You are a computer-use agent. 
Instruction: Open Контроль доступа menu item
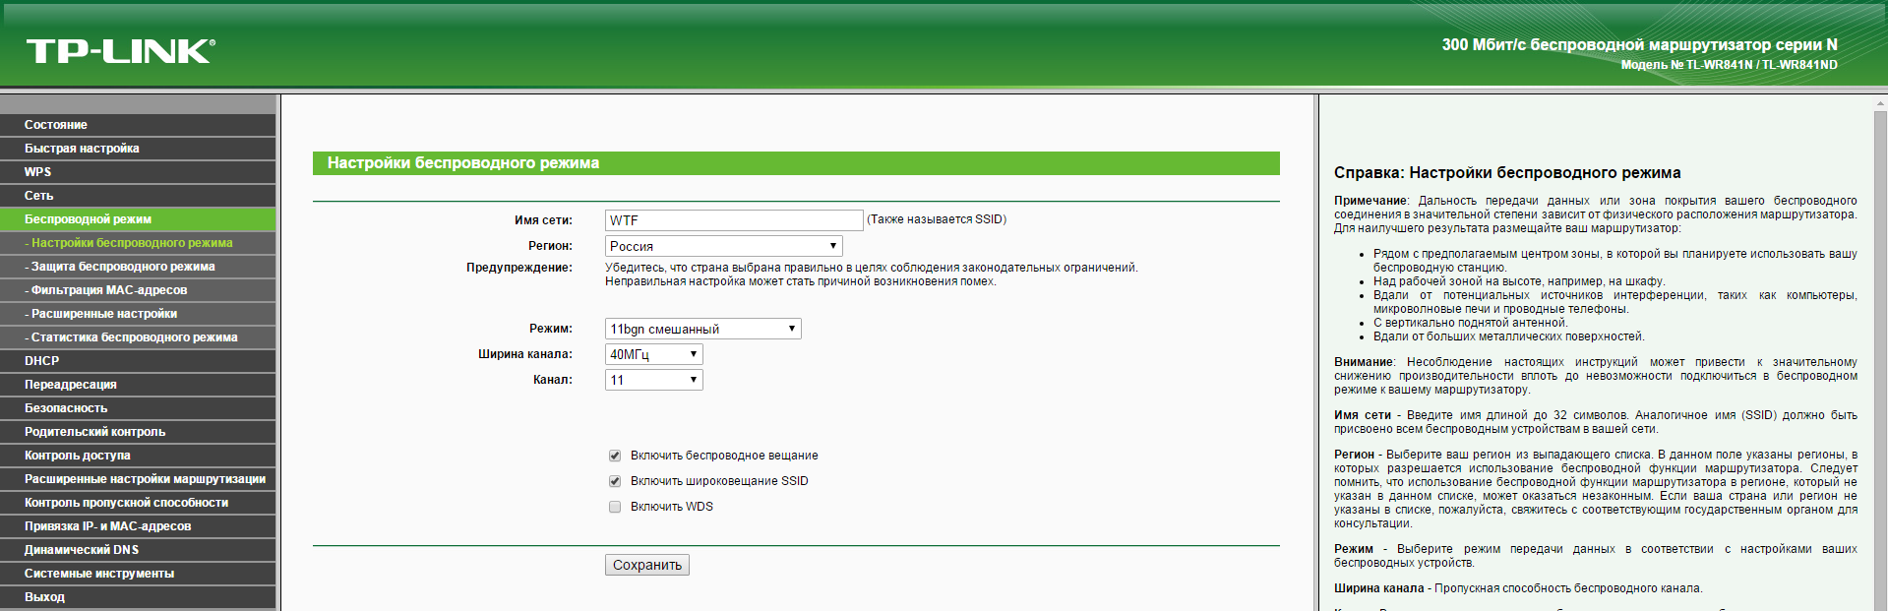point(138,456)
